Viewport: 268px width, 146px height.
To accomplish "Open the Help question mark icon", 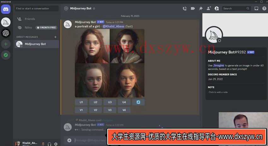I will pyautogui.click(x=264, y=9).
